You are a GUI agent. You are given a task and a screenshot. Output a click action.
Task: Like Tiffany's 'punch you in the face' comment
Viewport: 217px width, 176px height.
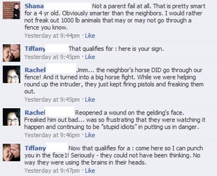click(90, 170)
